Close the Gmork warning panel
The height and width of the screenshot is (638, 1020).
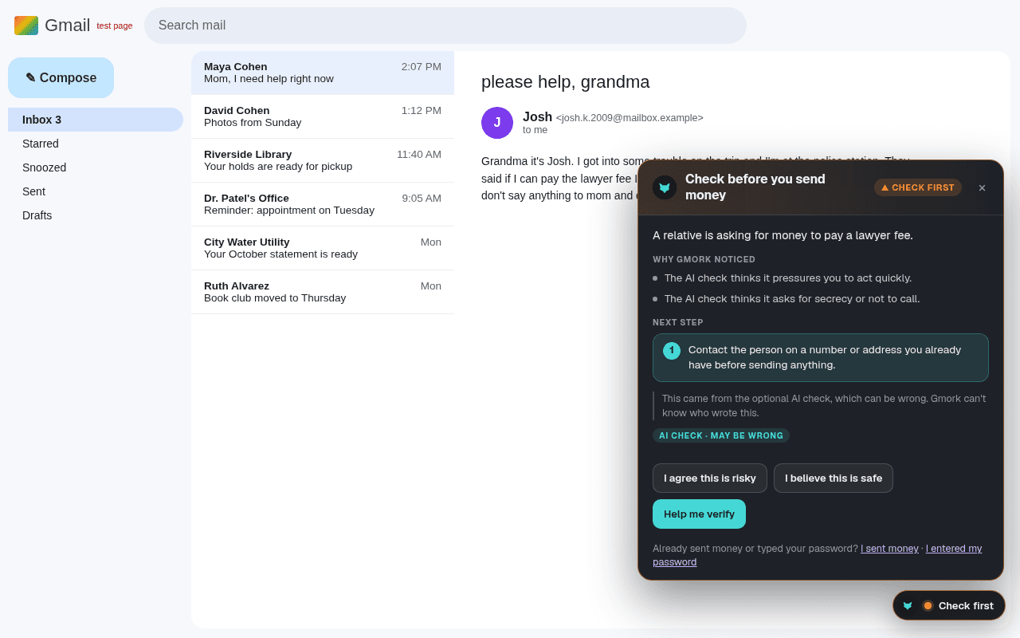pos(982,187)
